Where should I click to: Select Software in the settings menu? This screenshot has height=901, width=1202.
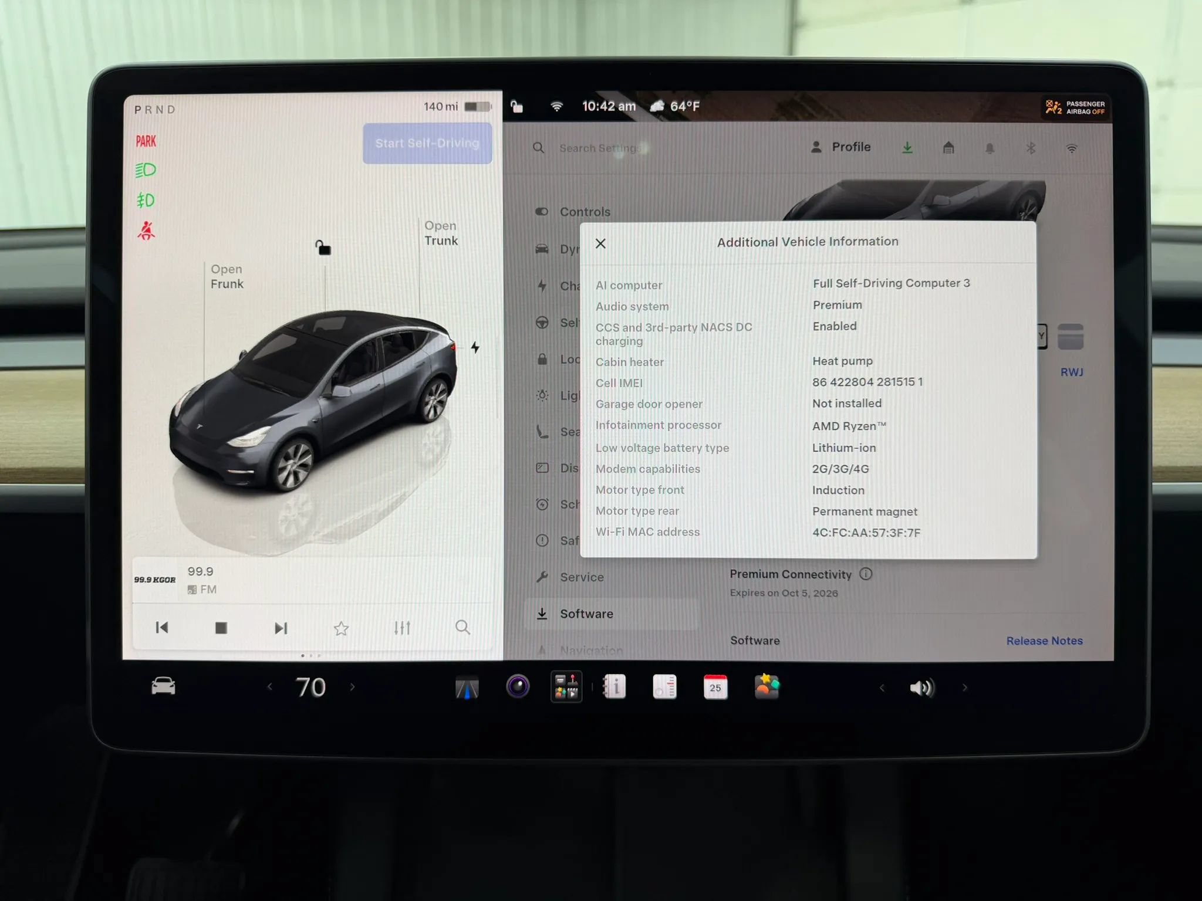pyautogui.click(x=610, y=614)
